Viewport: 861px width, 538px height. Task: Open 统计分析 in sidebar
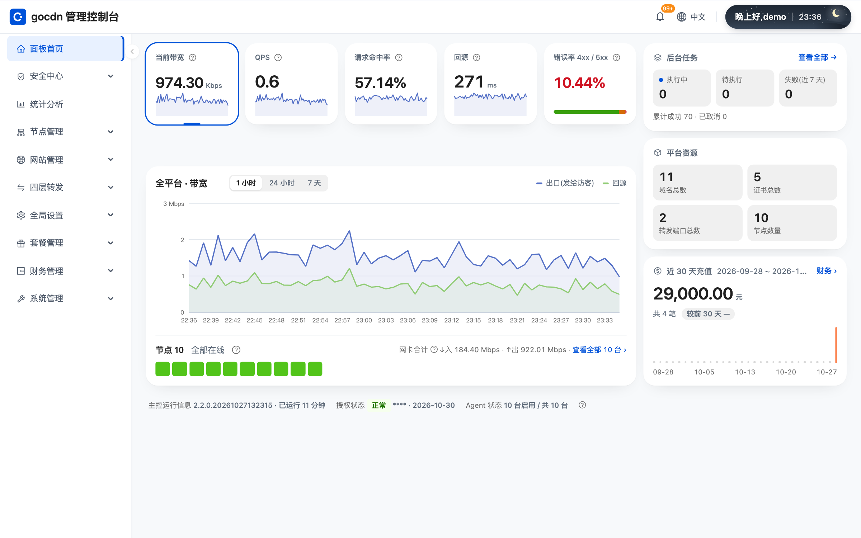click(x=65, y=104)
